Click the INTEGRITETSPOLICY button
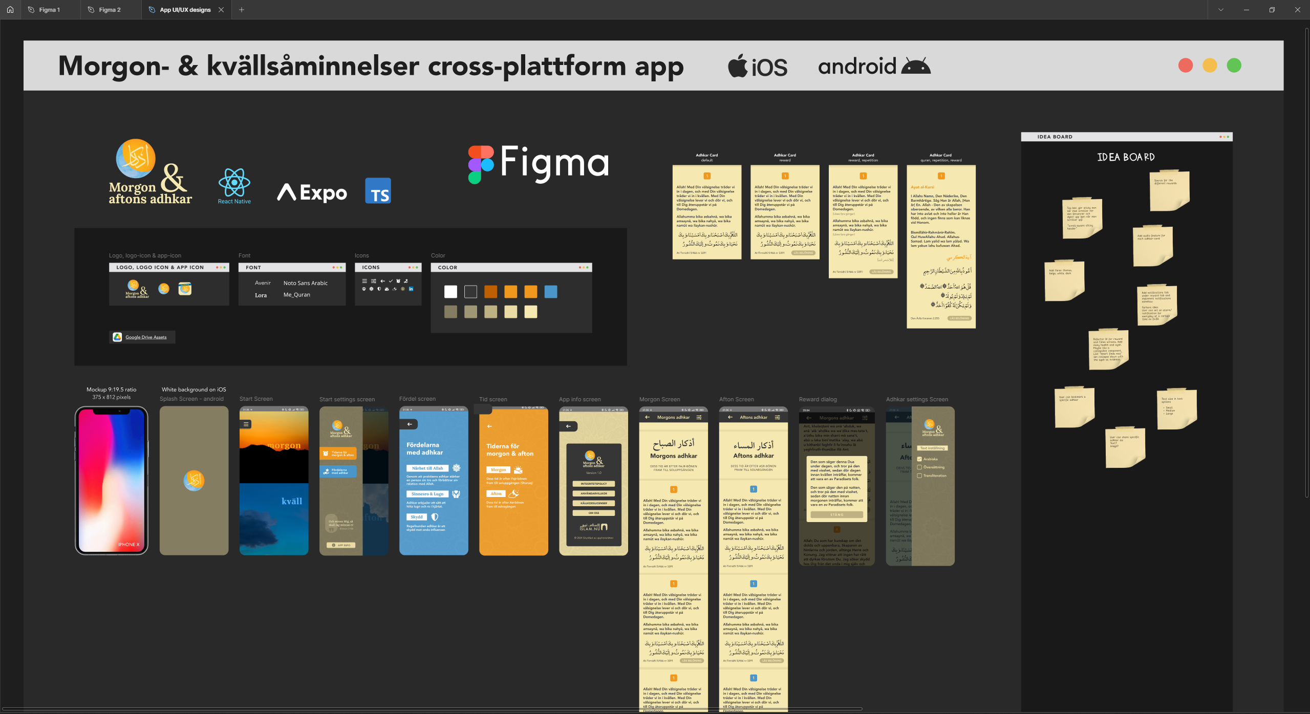The height and width of the screenshot is (714, 1310). click(593, 484)
